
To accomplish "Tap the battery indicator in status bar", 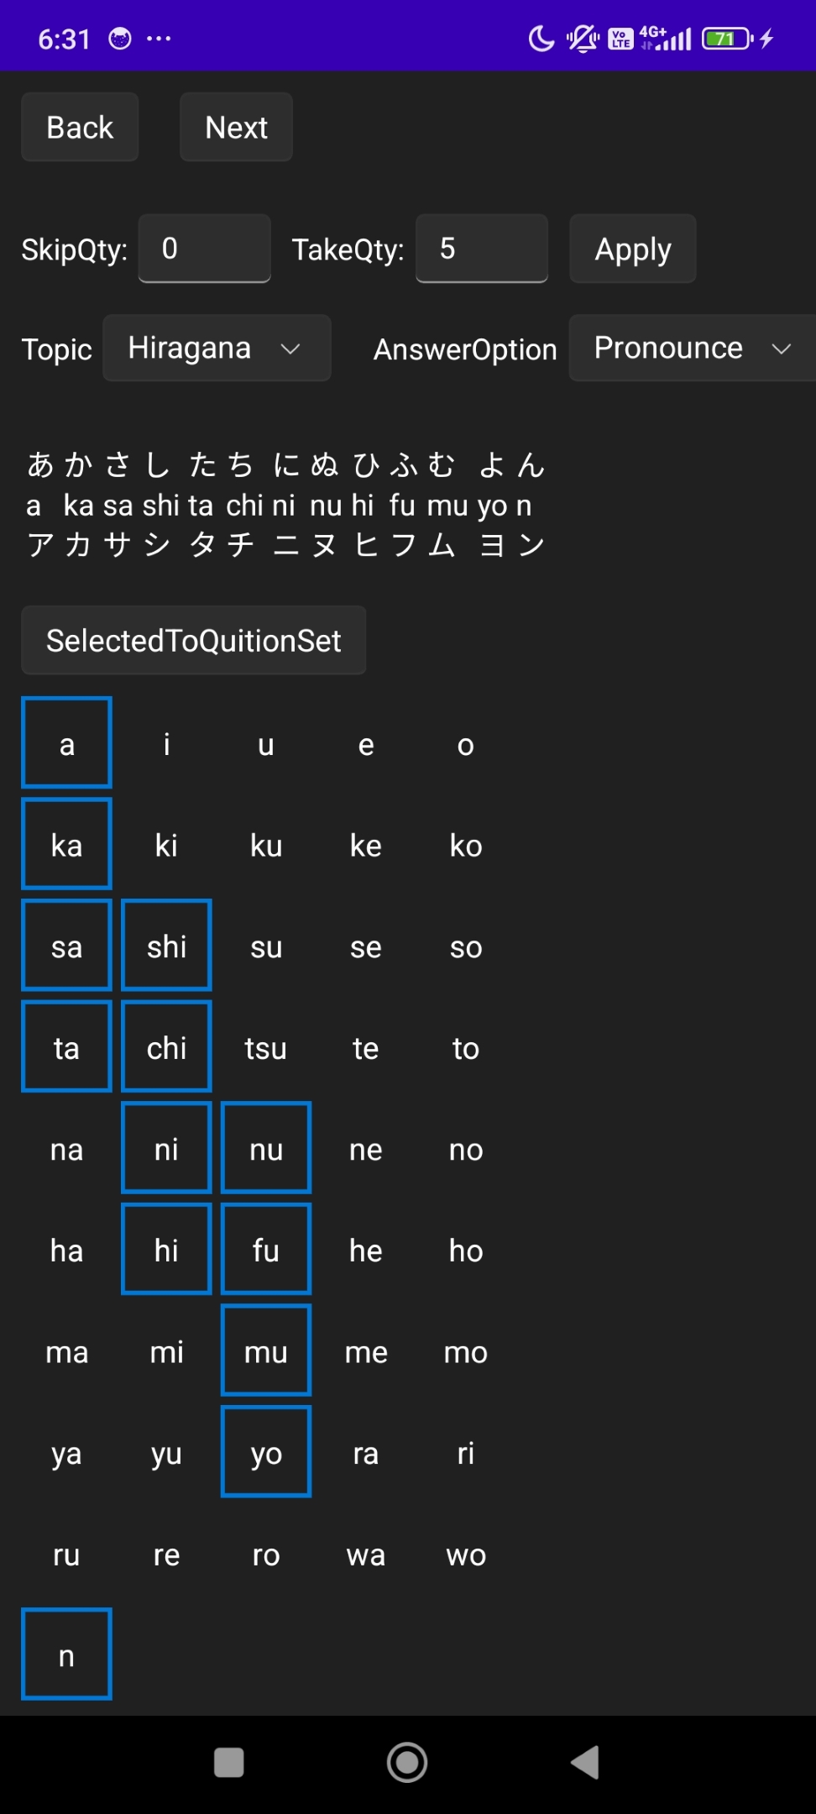I will pyautogui.click(x=728, y=39).
